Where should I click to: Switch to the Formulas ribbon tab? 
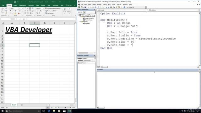click(31, 5)
